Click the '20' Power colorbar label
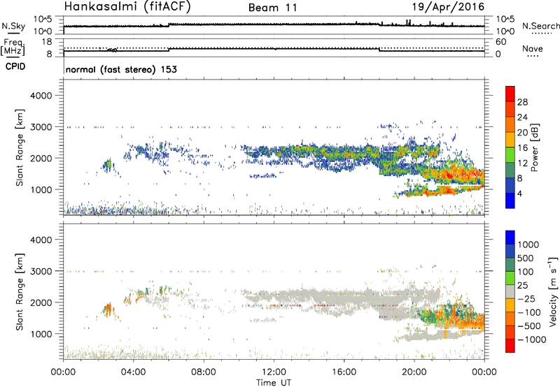Screen dimensions: 560x387 coord(522,133)
